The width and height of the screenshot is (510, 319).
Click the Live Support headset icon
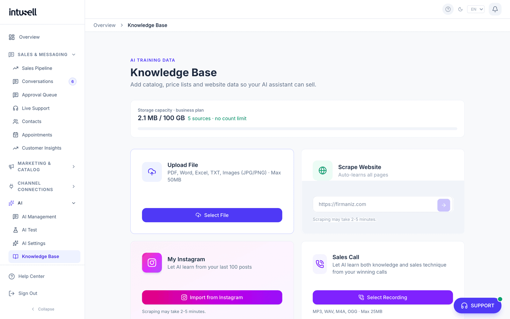tap(16, 108)
